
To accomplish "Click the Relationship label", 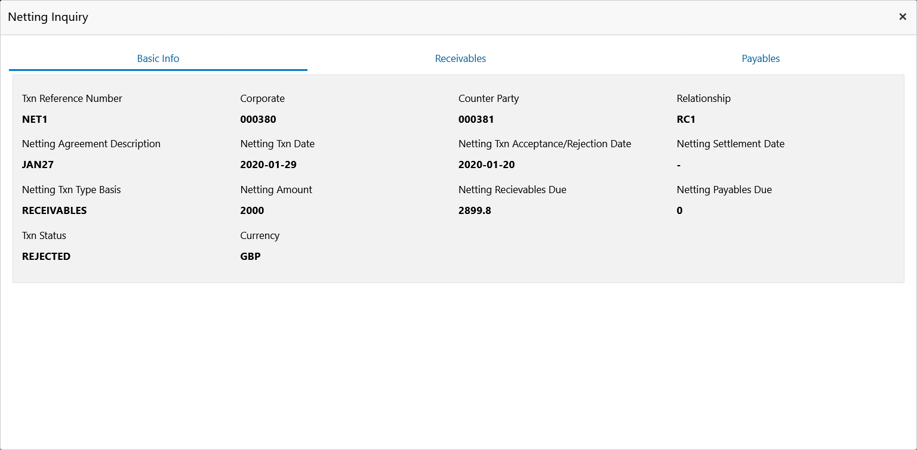I will tap(703, 98).
